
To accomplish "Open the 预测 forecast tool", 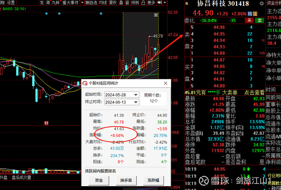I will coord(135,2).
